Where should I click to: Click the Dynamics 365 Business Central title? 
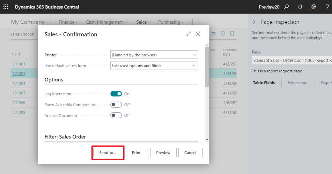47,7
